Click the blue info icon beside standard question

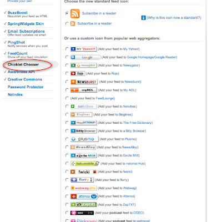pyautogui.click(x=143, y=18)
